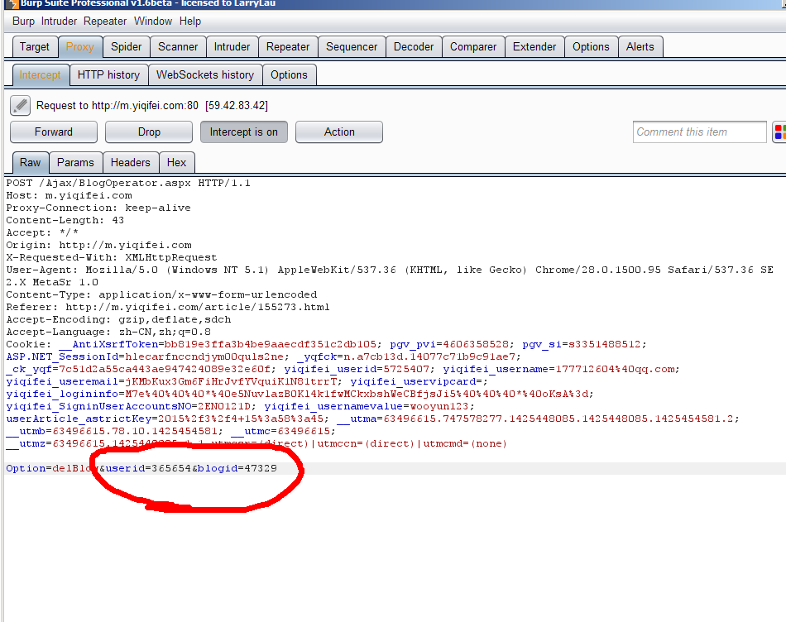
Task: Open the Repeater tool tab
Action: (x=288, y=46)
